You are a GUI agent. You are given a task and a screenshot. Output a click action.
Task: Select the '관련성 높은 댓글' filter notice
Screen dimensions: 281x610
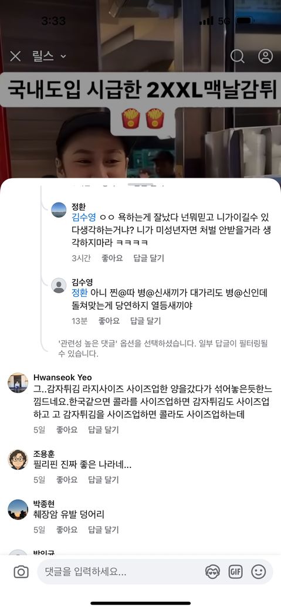click(x=163, y=348)
